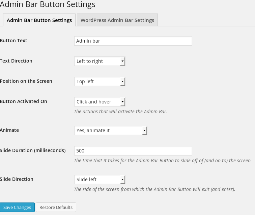Viewport: 255px width, 215px height.
Task: Click the Restore Defaults button
Action: [x=56, y=207]
